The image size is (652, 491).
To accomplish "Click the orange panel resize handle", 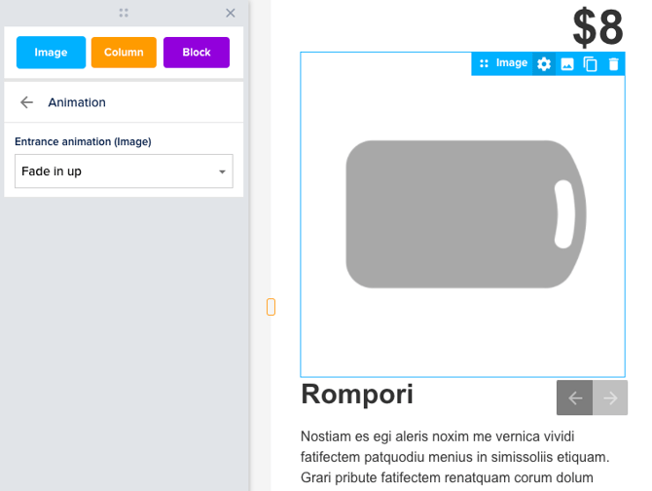I will coord(271,307).
